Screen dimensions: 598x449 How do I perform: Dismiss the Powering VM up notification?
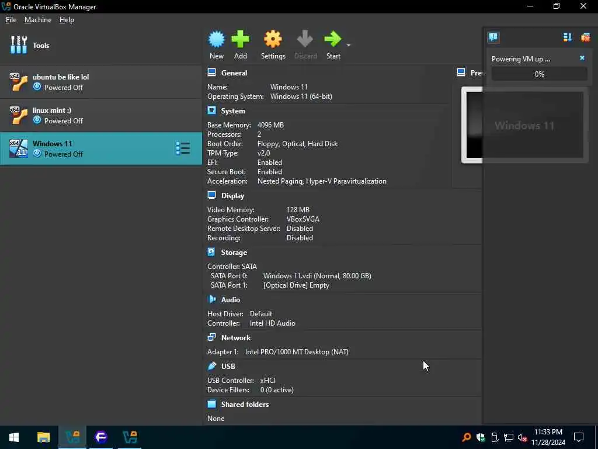tap(582, 58)
